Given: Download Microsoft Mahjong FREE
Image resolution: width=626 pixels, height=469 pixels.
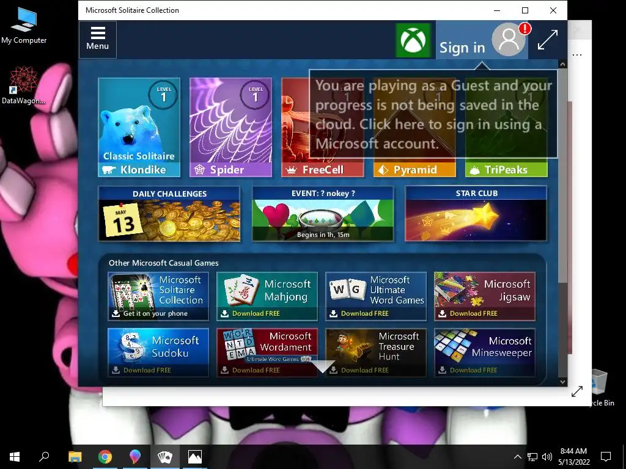Looking at the screenshot, I should [267, 296].
